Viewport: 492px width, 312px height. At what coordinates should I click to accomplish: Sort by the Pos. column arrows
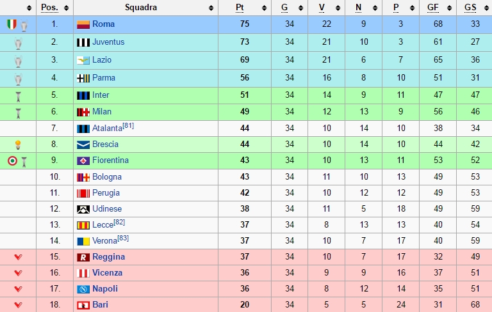66,8
